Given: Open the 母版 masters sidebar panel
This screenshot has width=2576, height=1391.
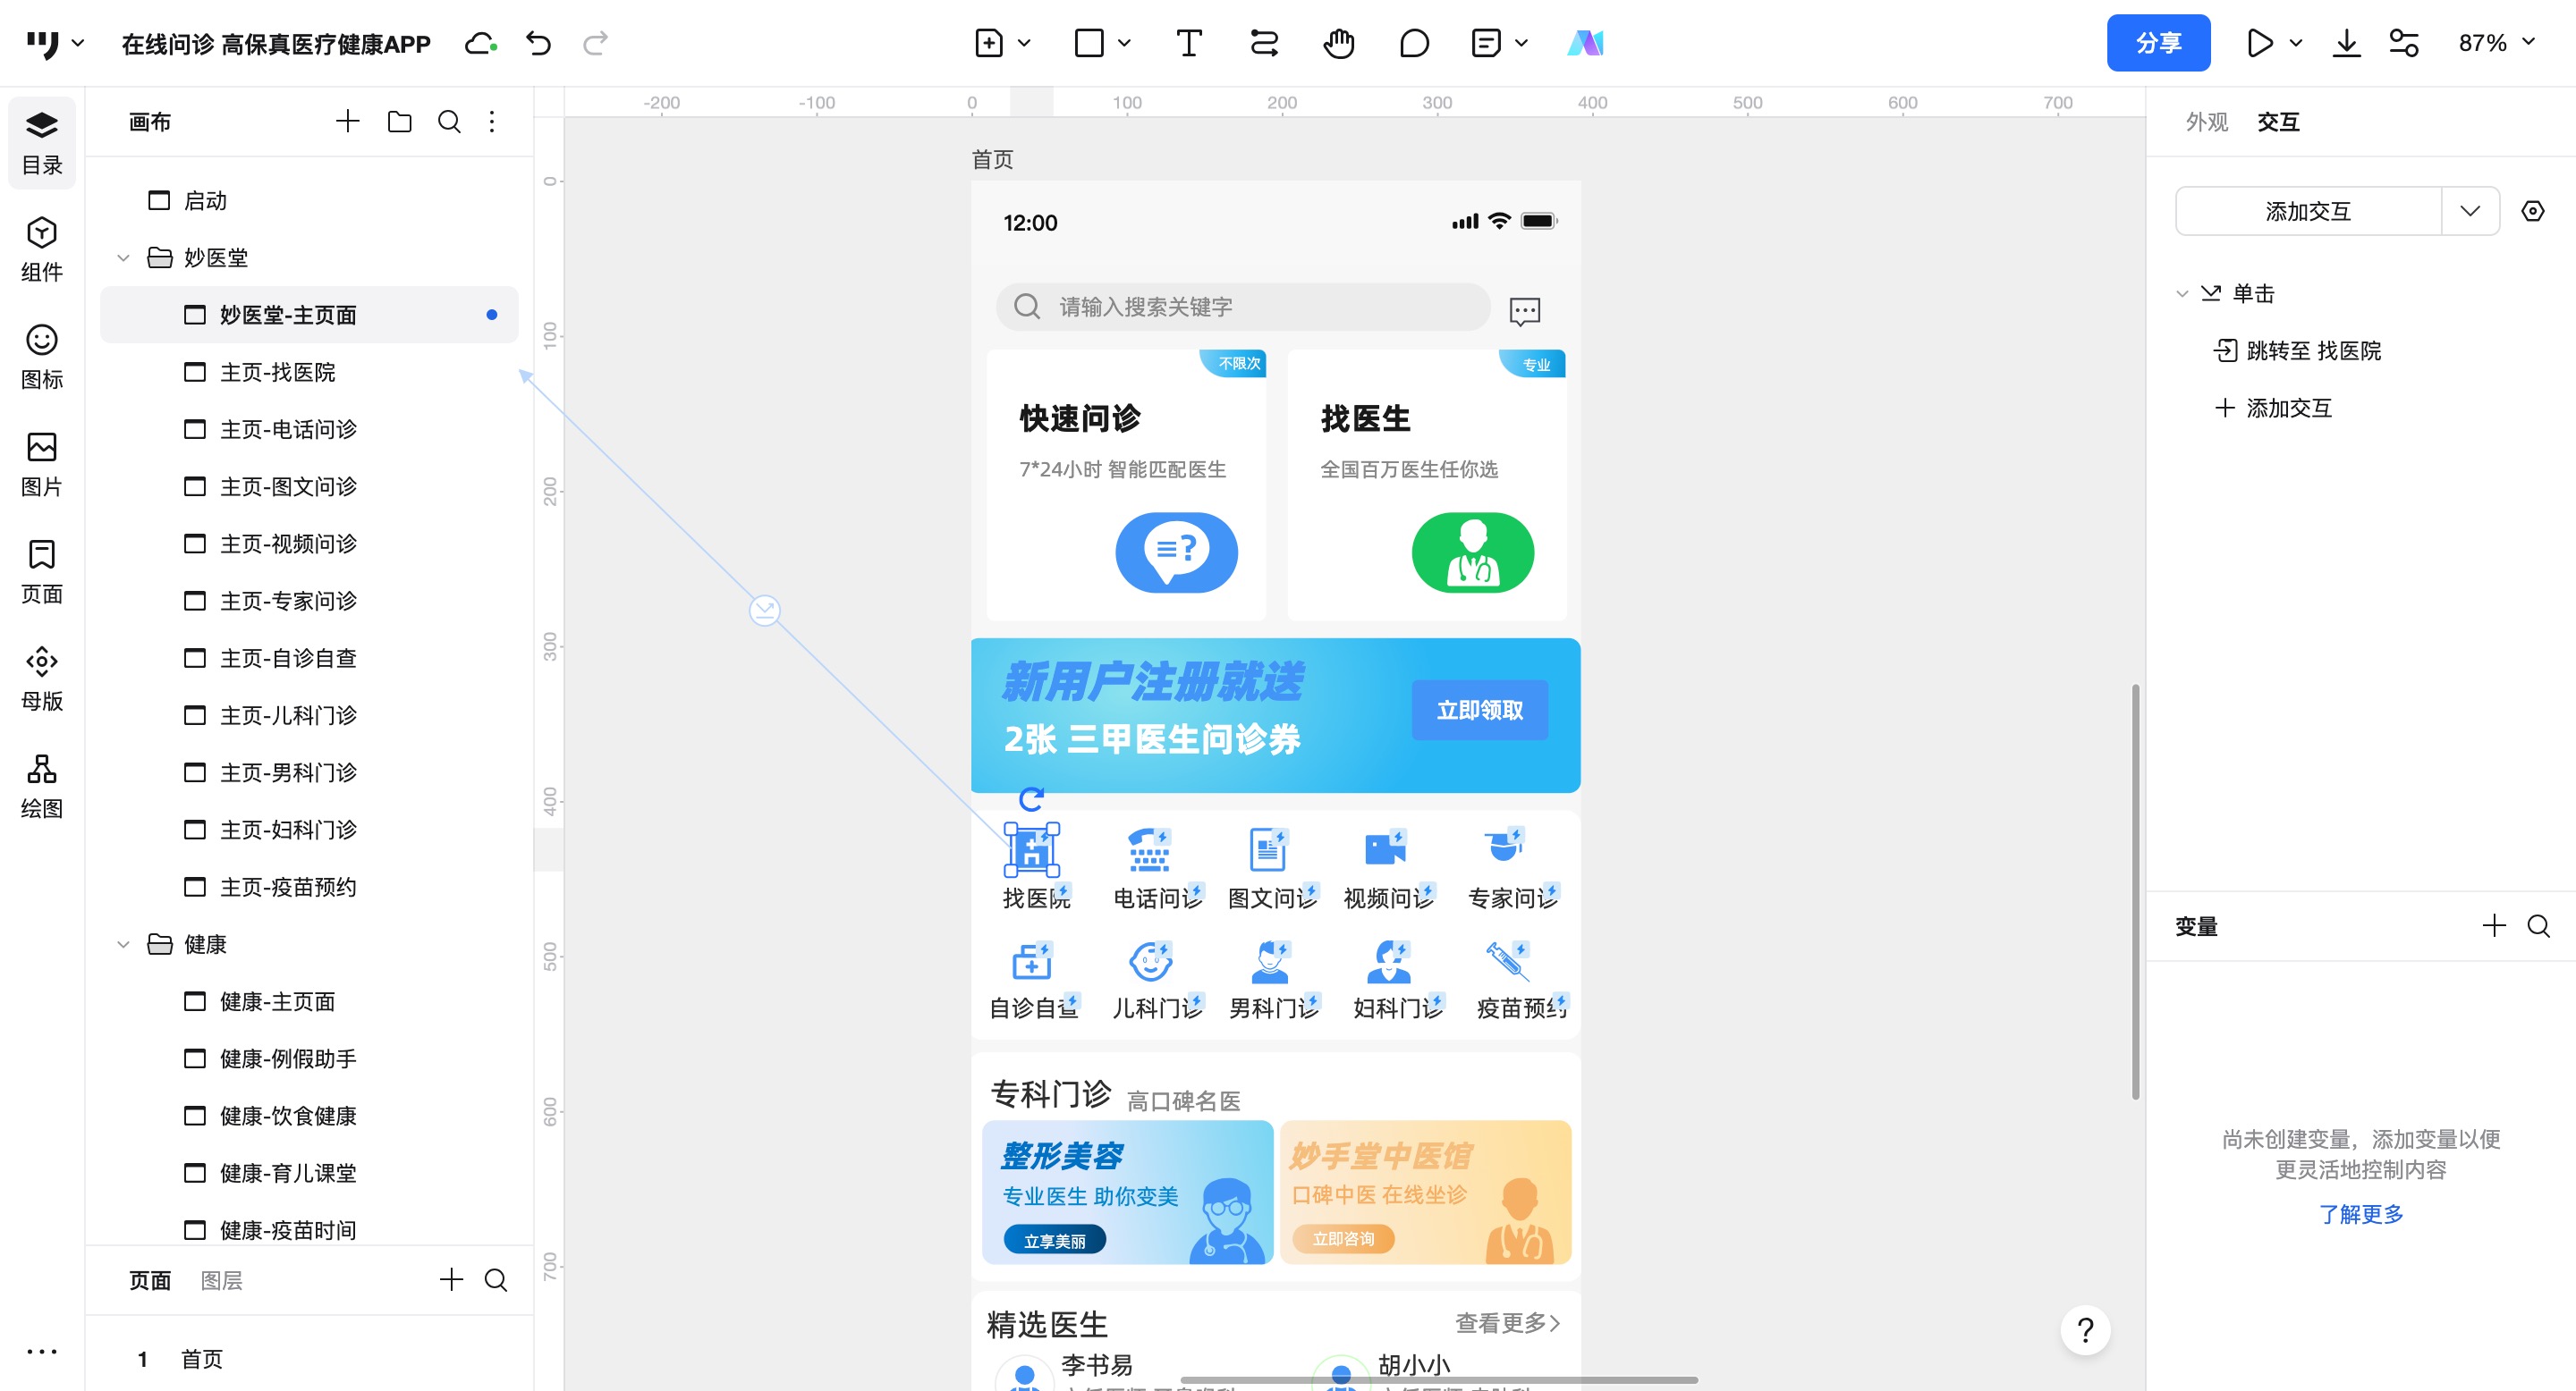Looking at the screenshot, I should point(41,678).
